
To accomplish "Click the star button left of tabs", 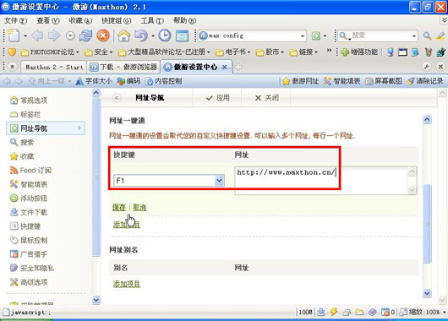I will 12,67.
